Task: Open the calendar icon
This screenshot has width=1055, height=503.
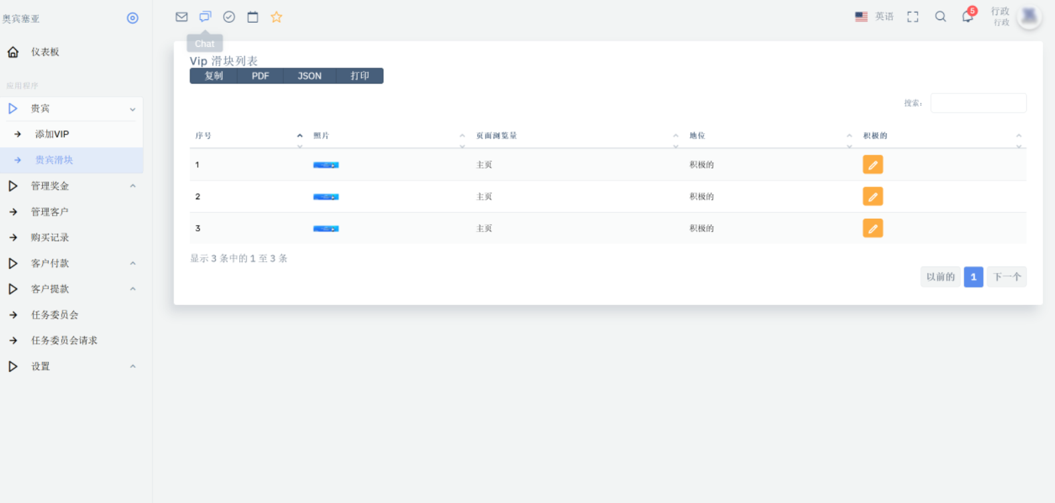Action: coord(253,17)
